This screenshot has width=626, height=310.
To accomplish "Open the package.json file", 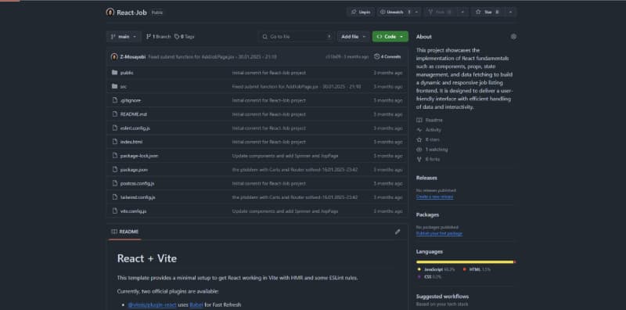I will [x=134, y=170].
